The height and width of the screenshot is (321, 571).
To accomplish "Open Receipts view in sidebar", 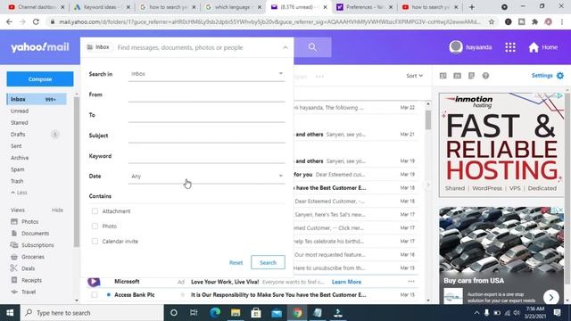I will [x=26, y=280].
